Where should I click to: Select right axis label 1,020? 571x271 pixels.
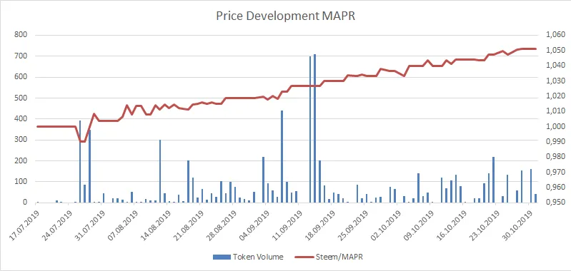click(x=555, y=96)
